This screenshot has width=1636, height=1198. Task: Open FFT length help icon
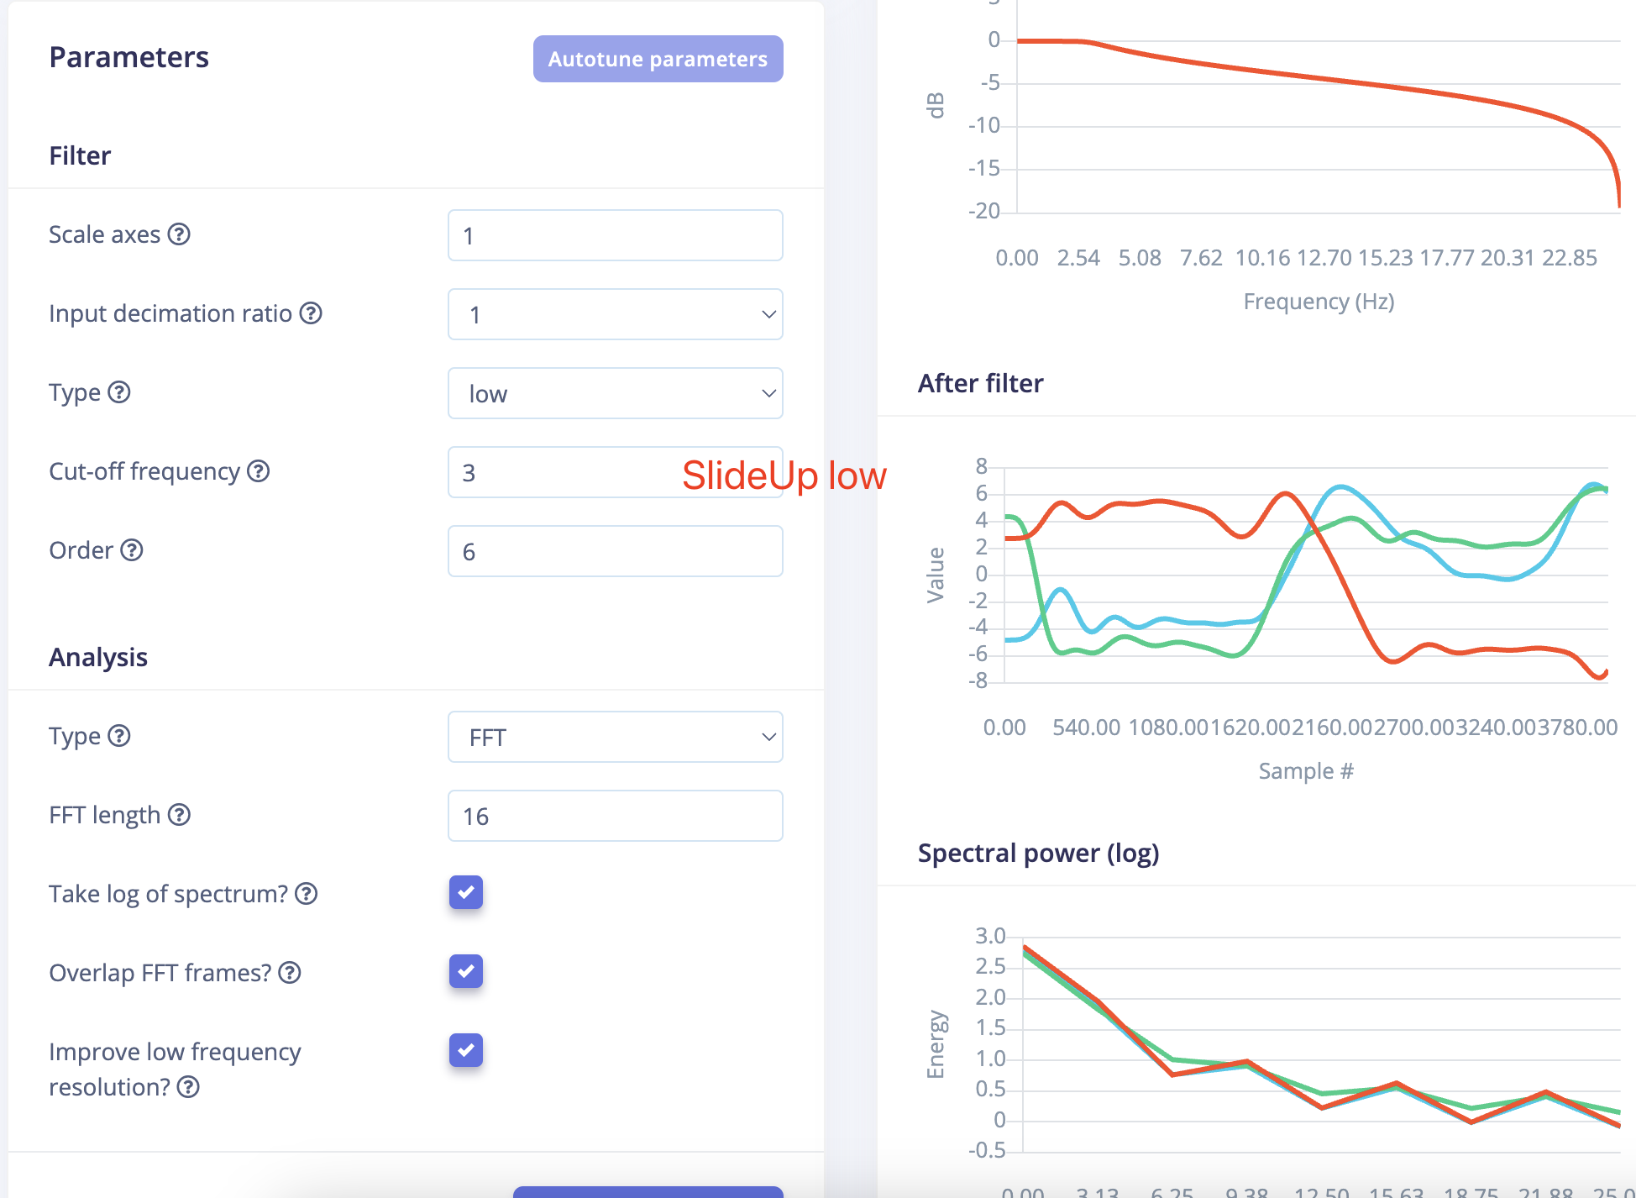[x=179, y=815]
